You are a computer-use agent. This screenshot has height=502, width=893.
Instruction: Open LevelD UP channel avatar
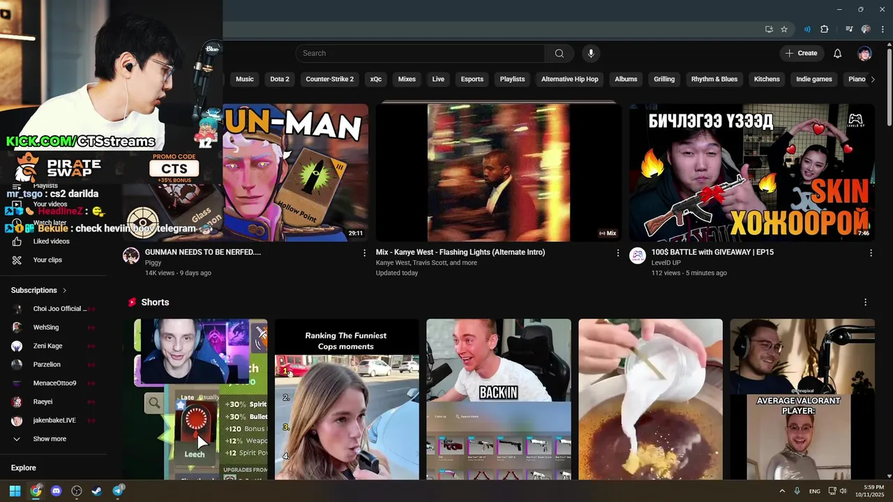coord(638,255)
